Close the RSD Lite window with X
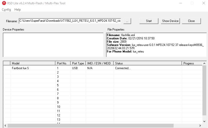Screen dimensions: 208x128 click(x=204, y=3)
